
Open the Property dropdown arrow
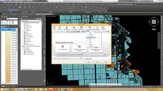tap(57, 28)
